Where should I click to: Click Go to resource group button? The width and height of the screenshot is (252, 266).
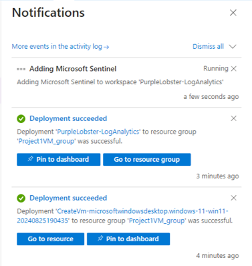147,159
